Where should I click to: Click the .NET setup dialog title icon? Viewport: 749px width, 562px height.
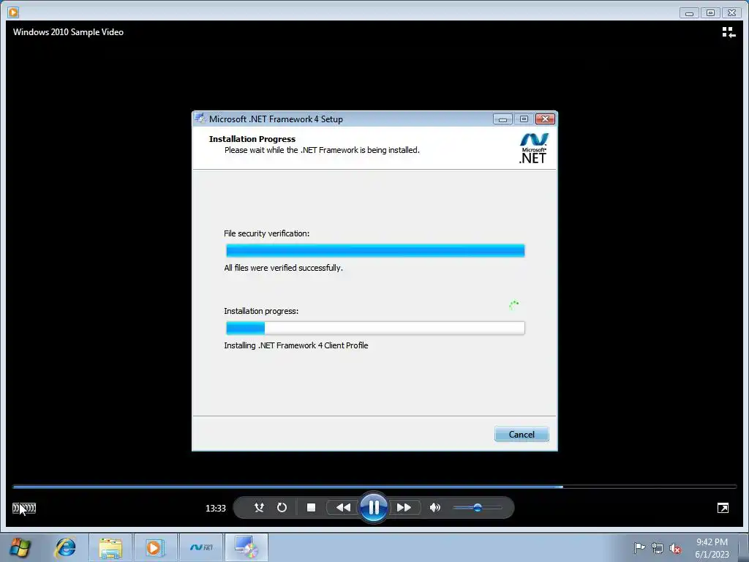coord(200,119)
